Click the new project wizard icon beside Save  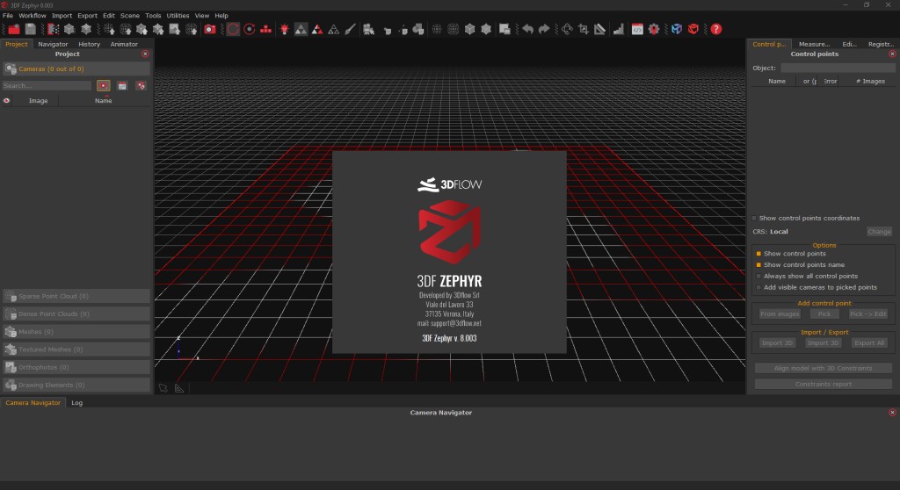coord(53,29)
